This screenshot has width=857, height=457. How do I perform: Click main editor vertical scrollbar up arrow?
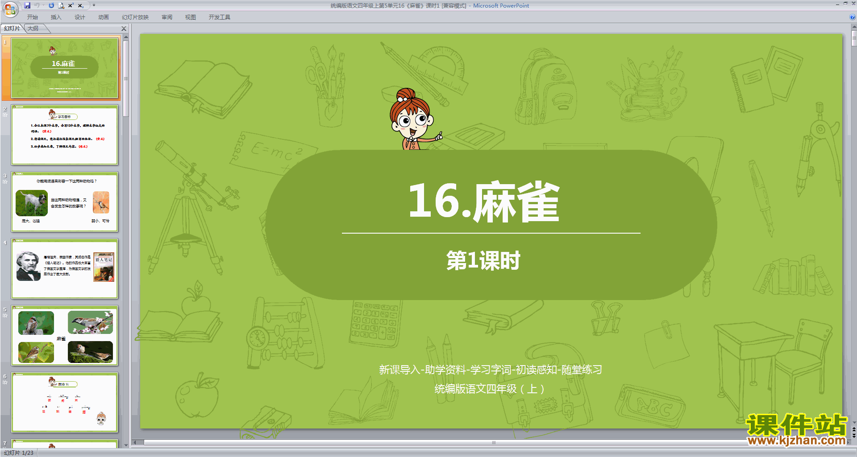pyautogui.click(x=853, y=28)
